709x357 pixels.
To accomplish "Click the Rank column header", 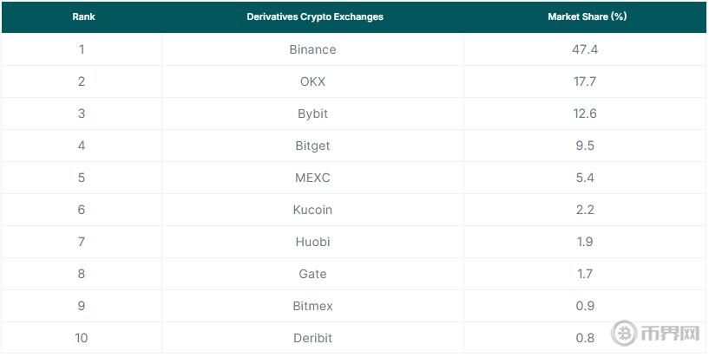I will click(83, 16).
